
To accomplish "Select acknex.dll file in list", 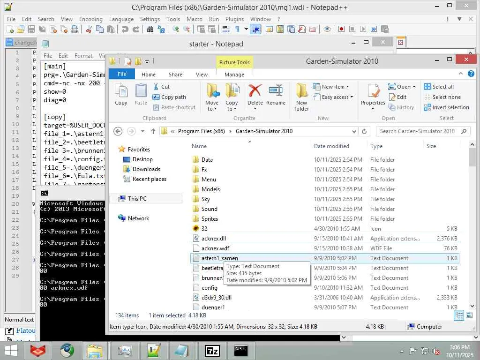I will click(x=324, y=239).
